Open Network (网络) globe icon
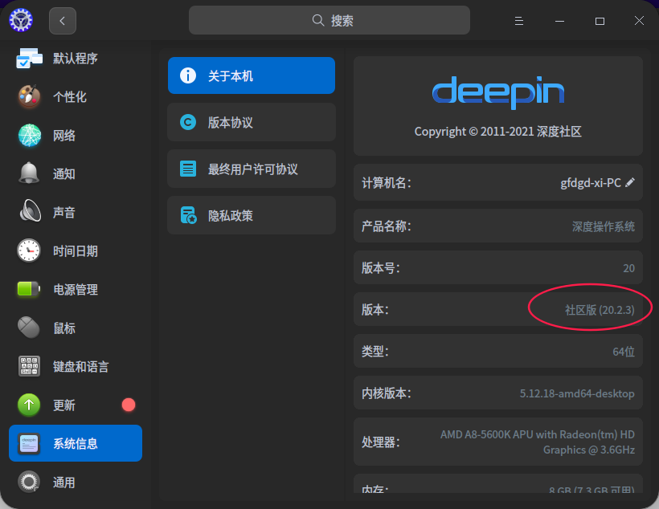659x509 pixels. (30, 135)
